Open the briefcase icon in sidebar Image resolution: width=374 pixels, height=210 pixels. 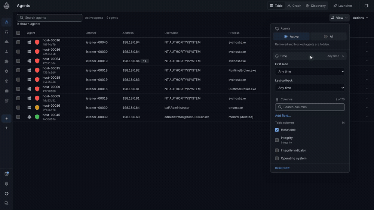(6, 91)
